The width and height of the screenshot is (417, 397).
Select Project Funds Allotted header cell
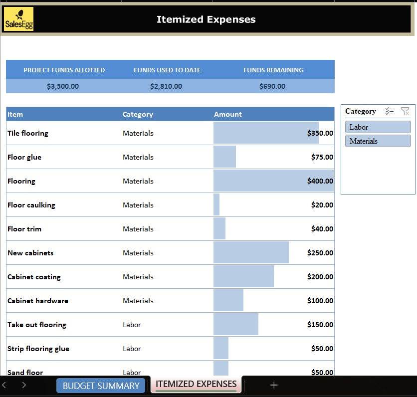(64, 70)
